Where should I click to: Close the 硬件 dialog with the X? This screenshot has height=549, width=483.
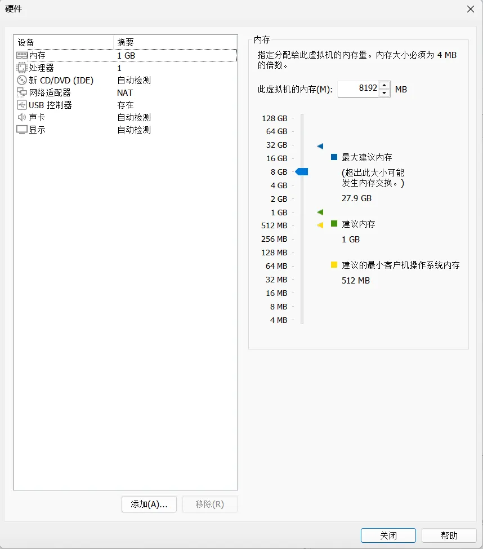tap(471, 9)
